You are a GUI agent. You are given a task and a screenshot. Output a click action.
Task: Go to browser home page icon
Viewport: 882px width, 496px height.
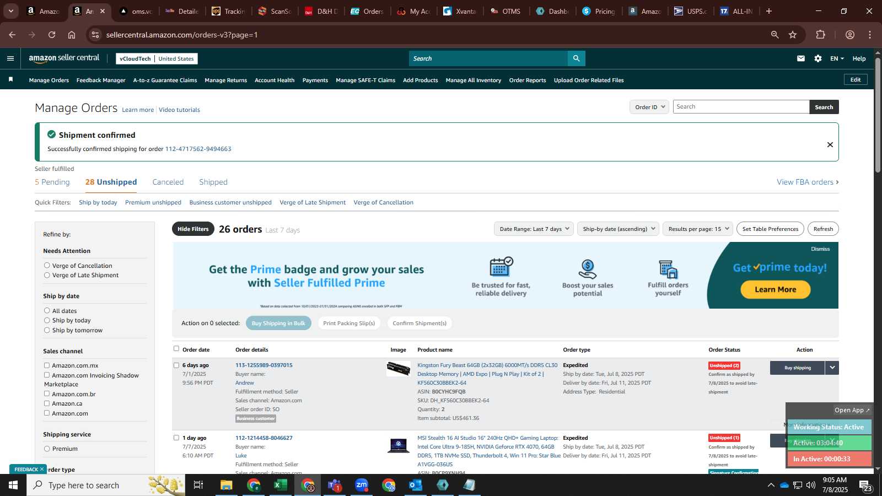pyautogui.click(x=72, y=35)
